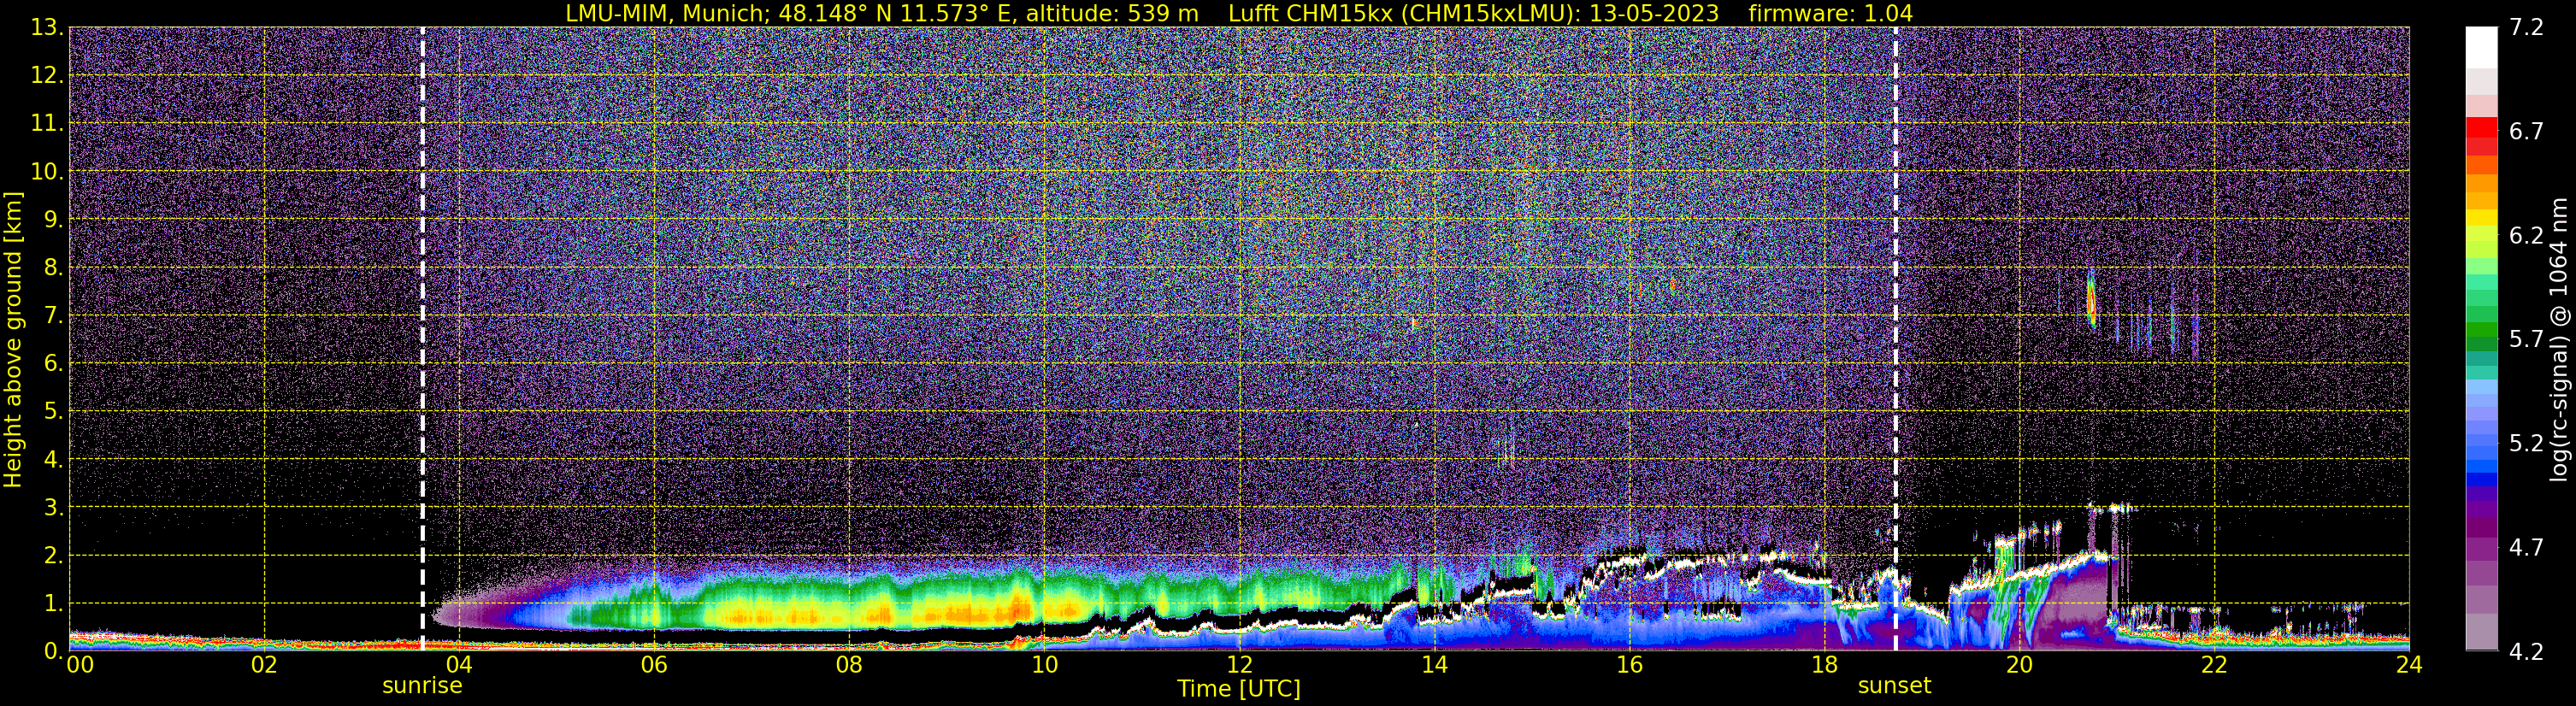
Task: Click the height-axis tick label 10 km
Action: pyautogui.click(x=47, y=172)
